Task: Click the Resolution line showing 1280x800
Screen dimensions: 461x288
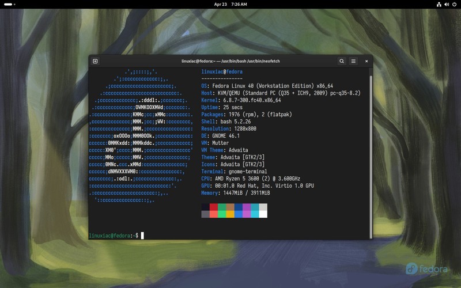Action: [x=229, y=128]
